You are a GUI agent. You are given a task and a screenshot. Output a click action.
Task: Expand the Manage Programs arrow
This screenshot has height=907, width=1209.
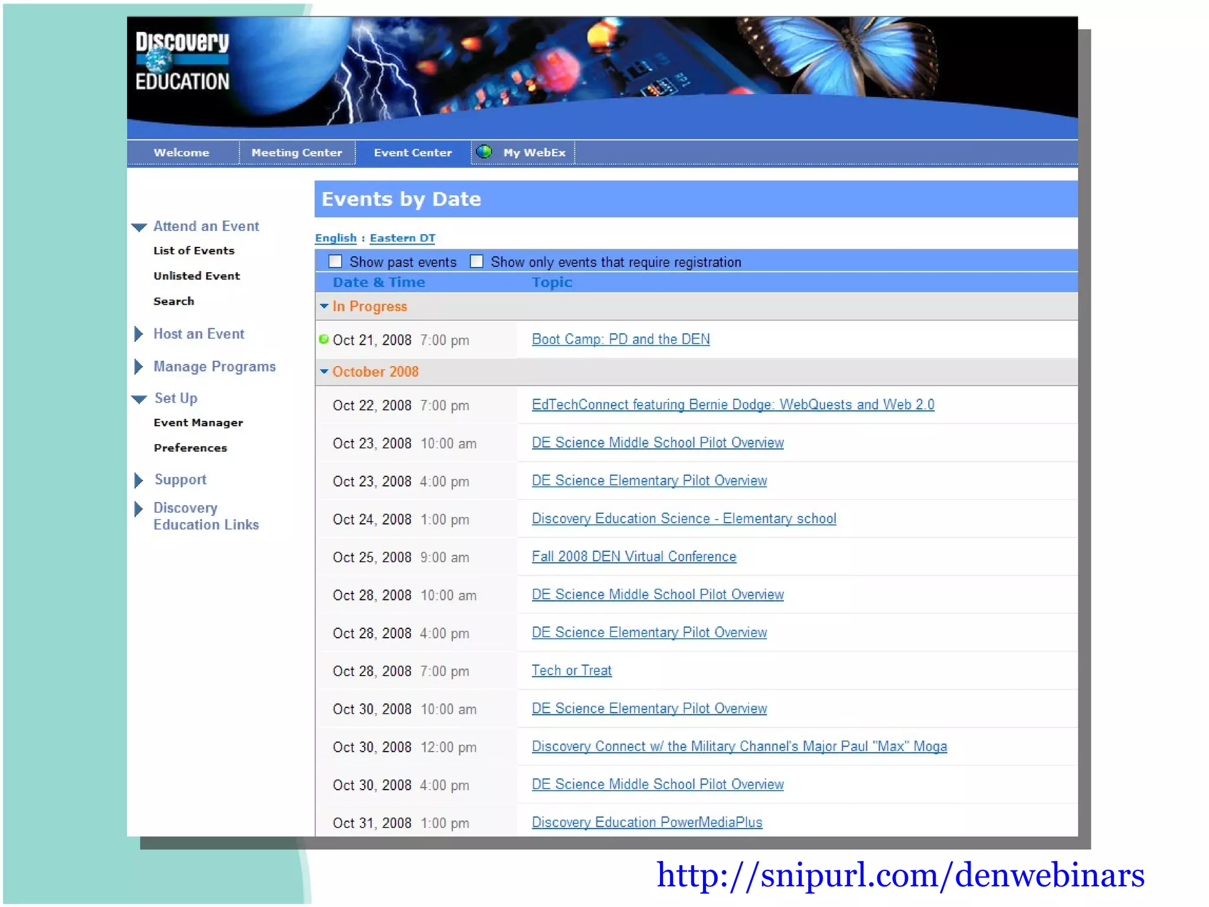(139, 367)
